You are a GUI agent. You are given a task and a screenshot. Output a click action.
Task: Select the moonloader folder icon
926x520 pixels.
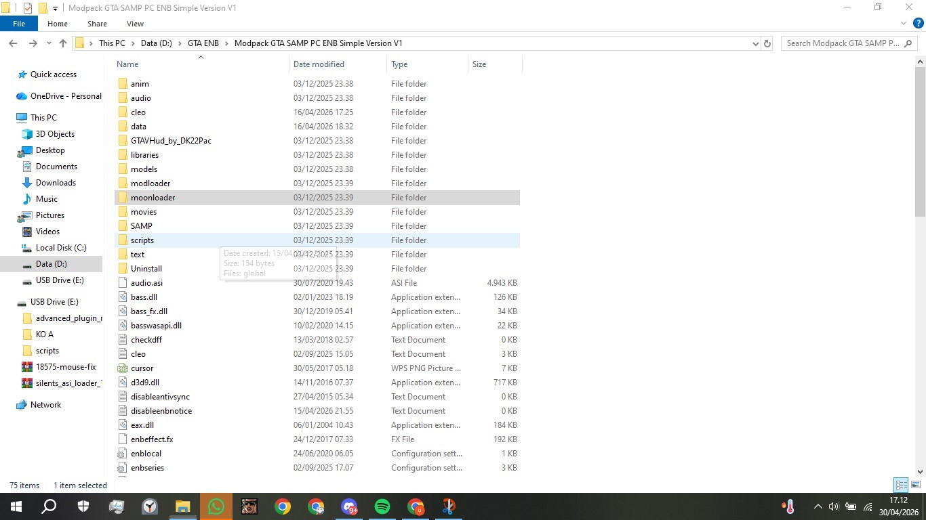coord(123,198)
